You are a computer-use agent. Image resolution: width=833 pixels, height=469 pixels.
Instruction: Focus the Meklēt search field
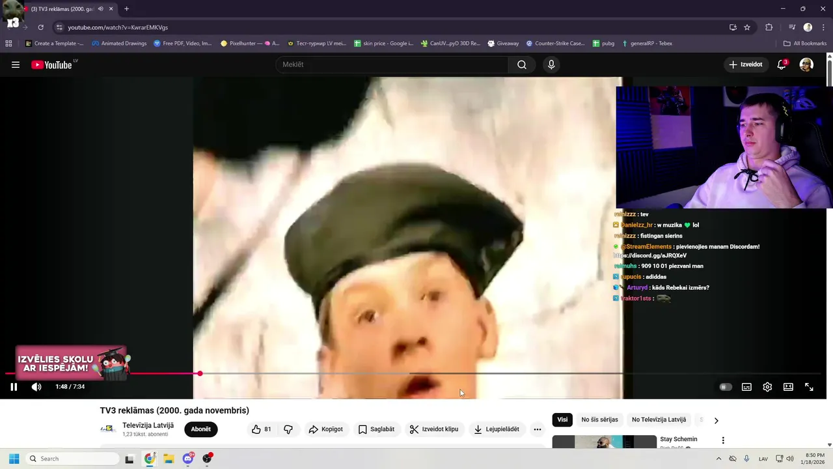pos(392,64)
